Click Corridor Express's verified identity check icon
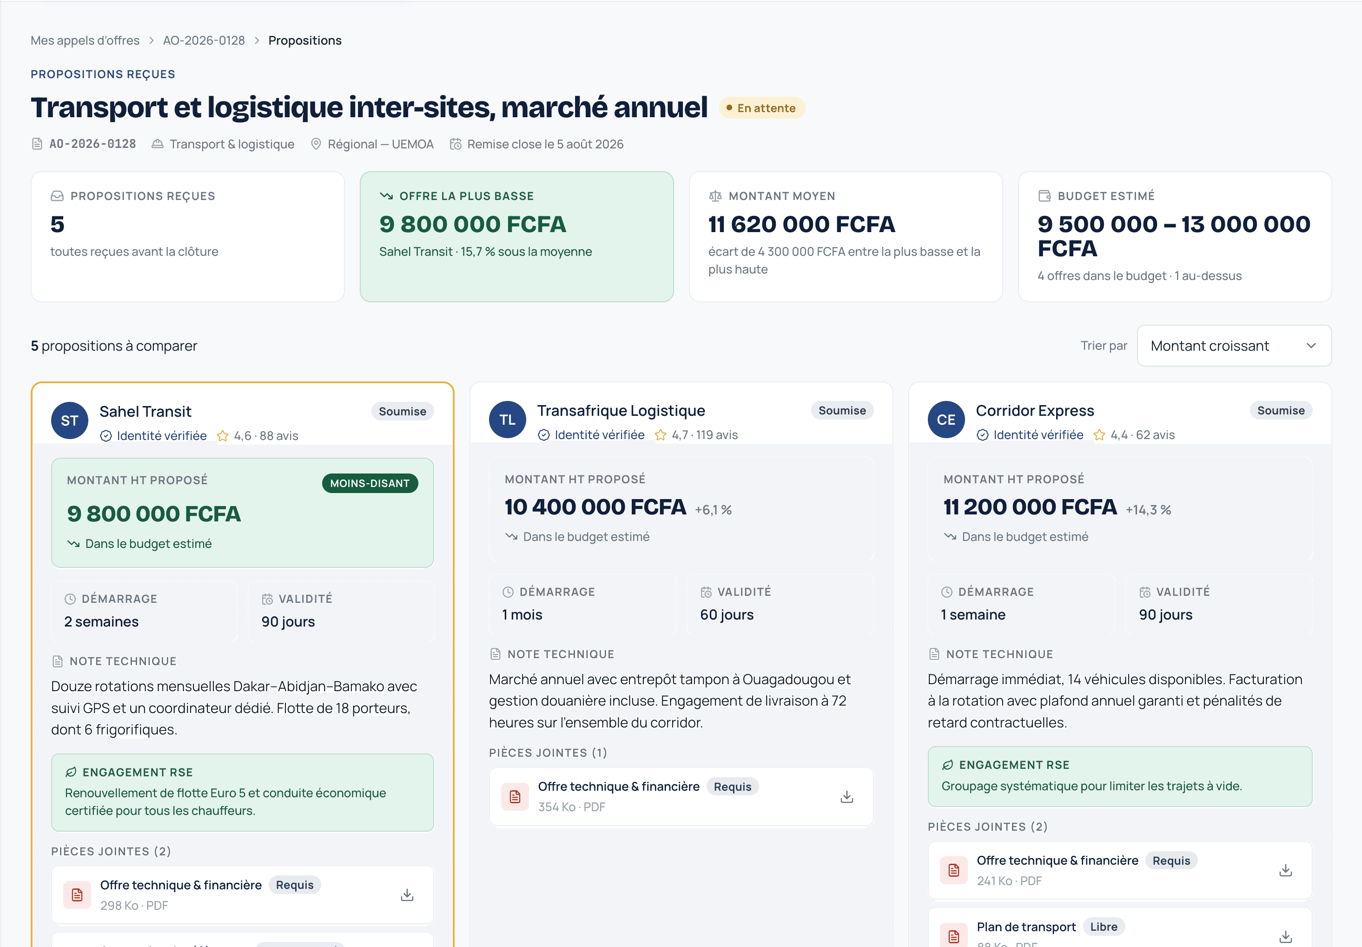Image resolution: width=1362 pixels, height=947 pixels. tap(983, 435)
